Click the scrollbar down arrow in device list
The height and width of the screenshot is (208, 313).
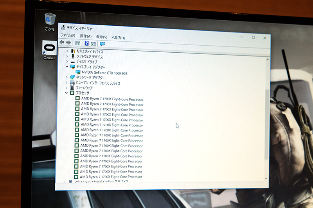[266, 179]
